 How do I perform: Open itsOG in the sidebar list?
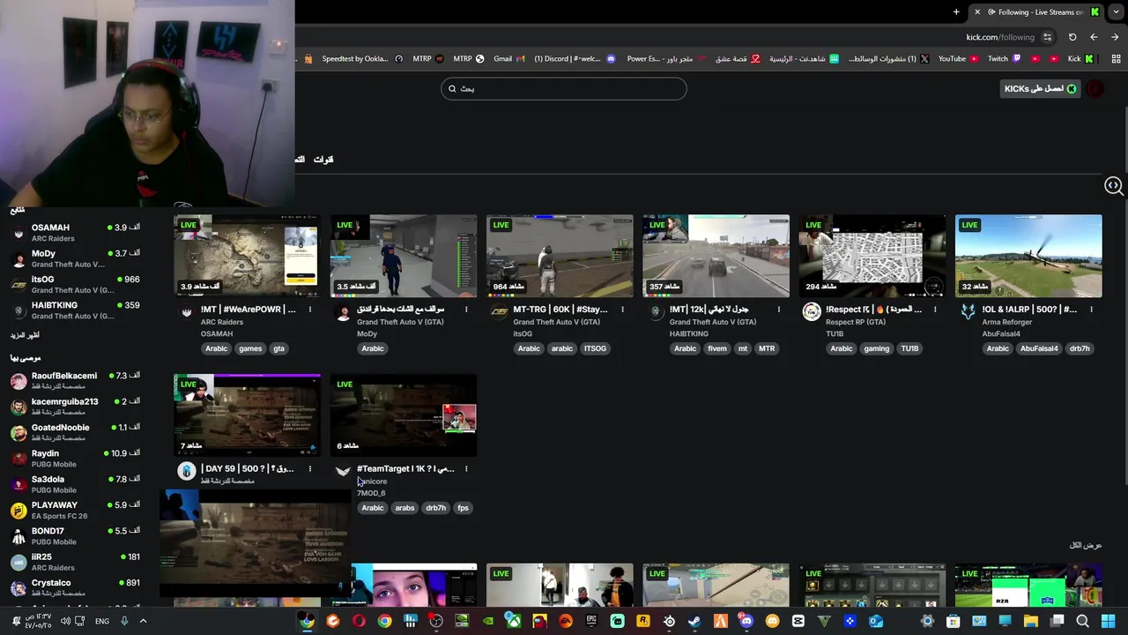[75, 284]
